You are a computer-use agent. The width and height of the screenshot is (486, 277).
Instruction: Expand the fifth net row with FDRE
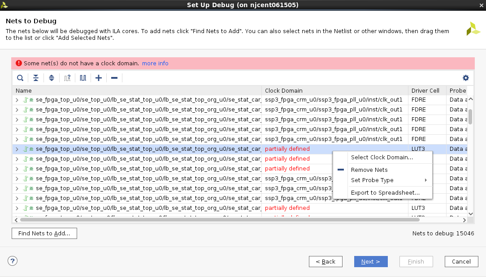click(17, 139)
